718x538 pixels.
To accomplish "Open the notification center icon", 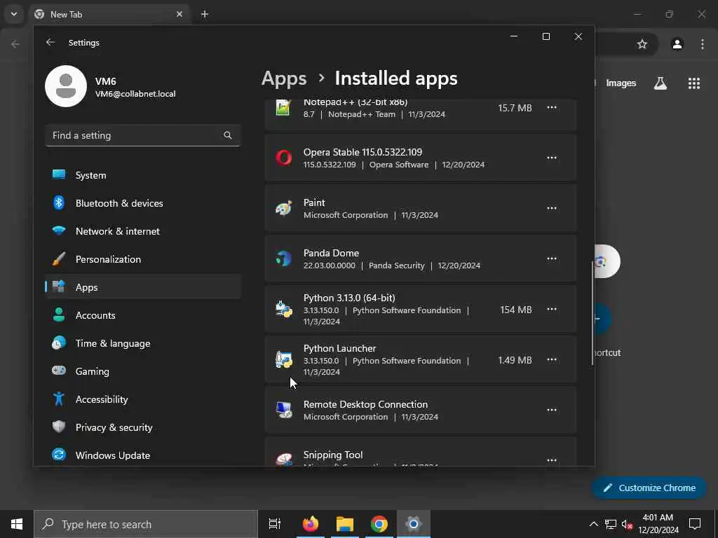I will [695, 524].
